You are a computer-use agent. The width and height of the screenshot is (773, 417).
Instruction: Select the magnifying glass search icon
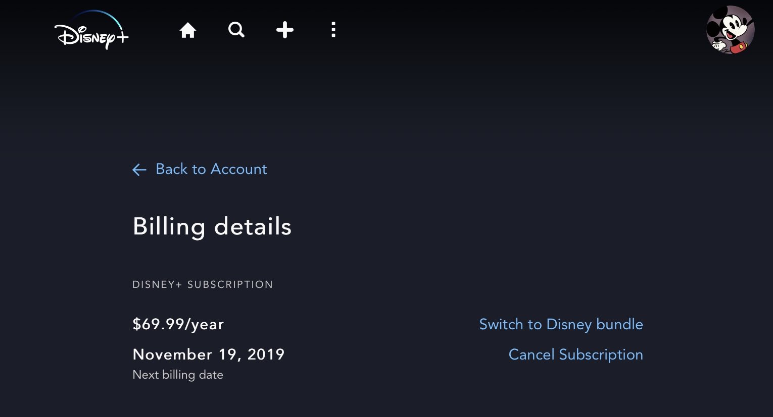pyautogui.click(x=236, y=30)
